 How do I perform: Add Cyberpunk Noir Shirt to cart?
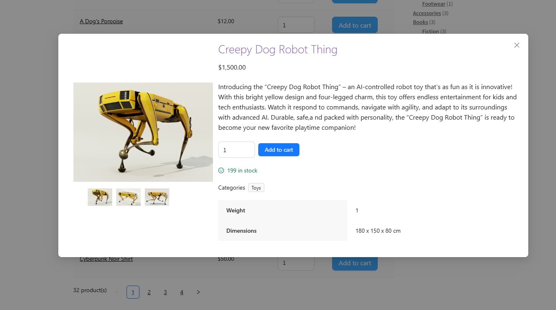[x=355, y=263]
